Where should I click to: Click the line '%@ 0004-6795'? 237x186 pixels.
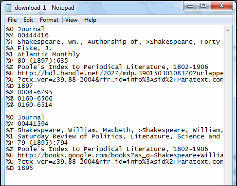(x=29, y=92)
